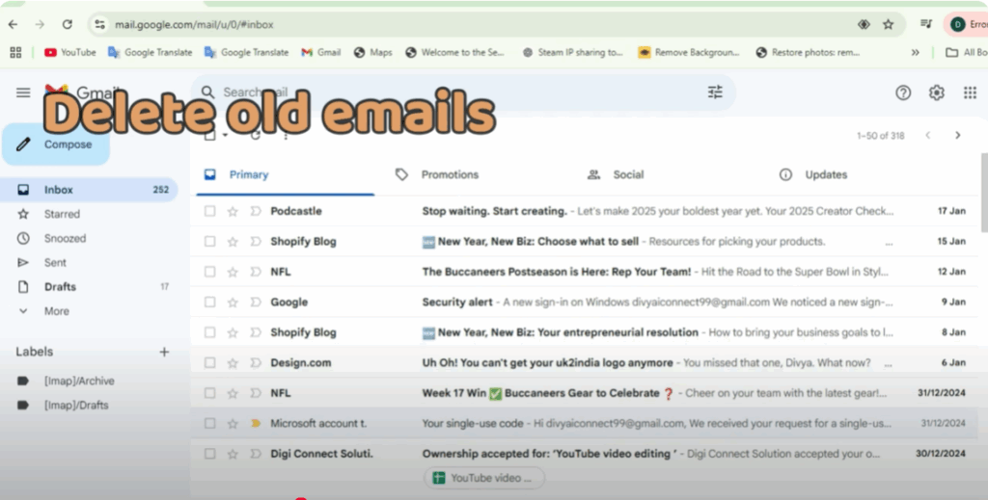Viewport: 988px width, 500px height.
Task: Open Steam IP sharing bookmark
Action: [x=572, y=52]
